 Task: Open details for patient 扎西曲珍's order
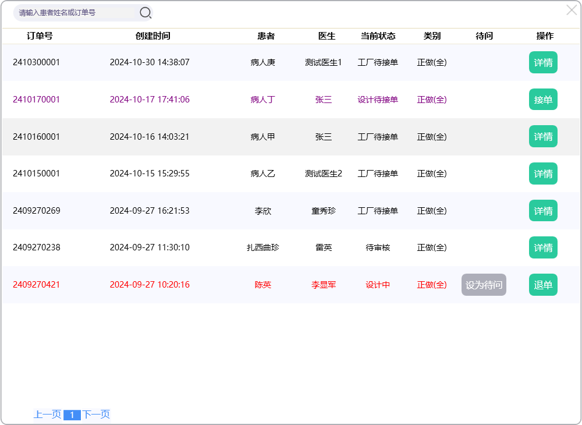[542, 247]
